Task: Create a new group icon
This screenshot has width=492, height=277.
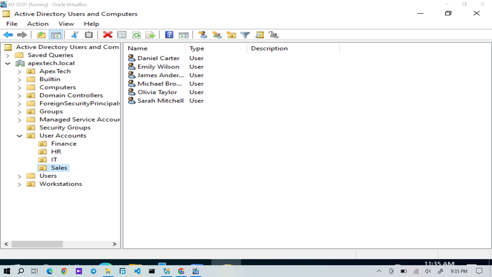Action: pyautogui.click(x=217, y=35)
